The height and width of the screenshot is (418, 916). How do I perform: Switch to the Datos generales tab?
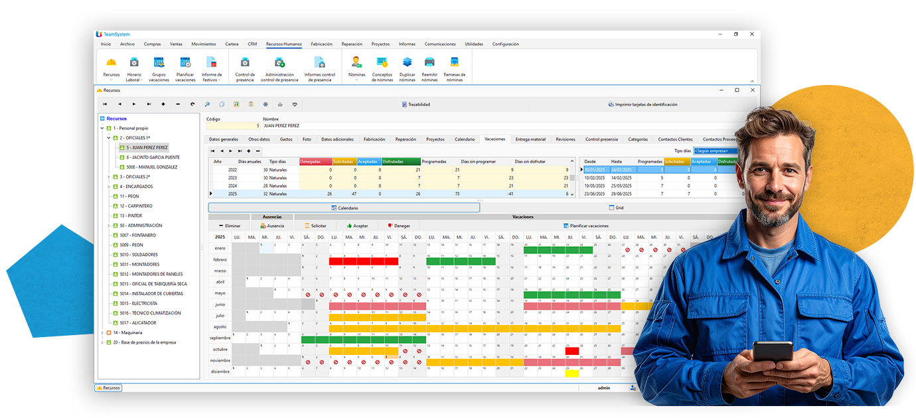pos(223,139)
